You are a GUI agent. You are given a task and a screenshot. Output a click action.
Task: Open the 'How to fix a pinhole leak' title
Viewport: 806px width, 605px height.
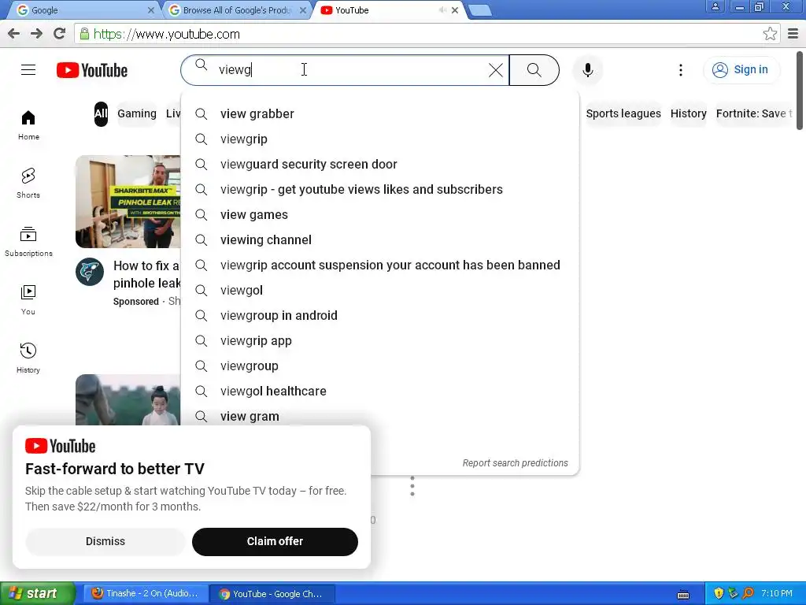pos(146,274)
